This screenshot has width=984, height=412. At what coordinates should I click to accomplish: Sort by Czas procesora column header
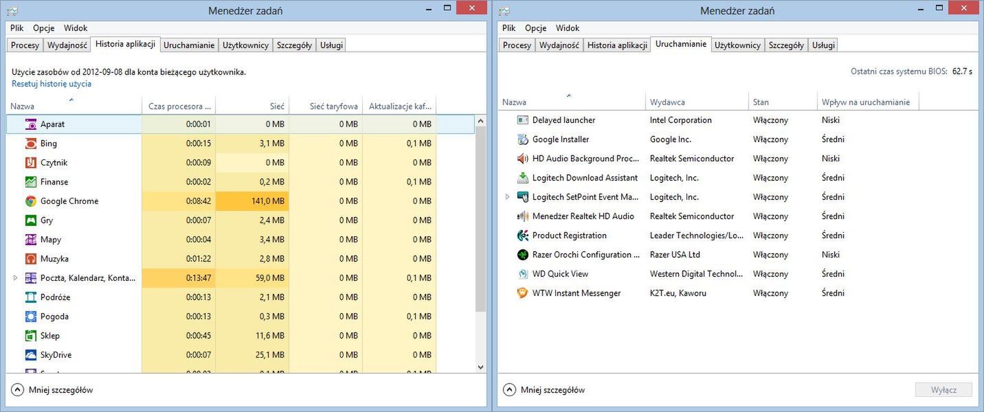click(x=179, y=106)
